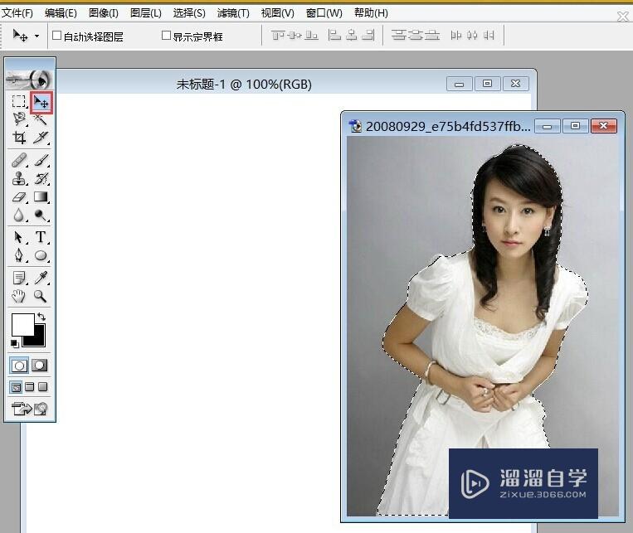
Task: Reset to default colors icon
Action: 15,344
